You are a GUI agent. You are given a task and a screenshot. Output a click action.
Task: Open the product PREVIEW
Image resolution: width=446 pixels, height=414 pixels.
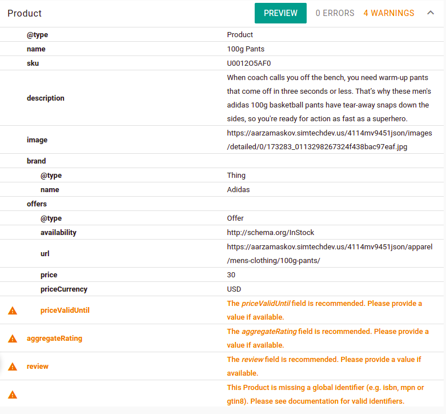coord(280,13)
